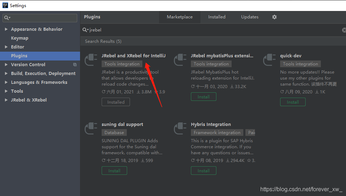Image resolution: width=346 pixels, height=196 pixels.
Task: Click the suning dal support plugin icon
Action: [91, 128]
